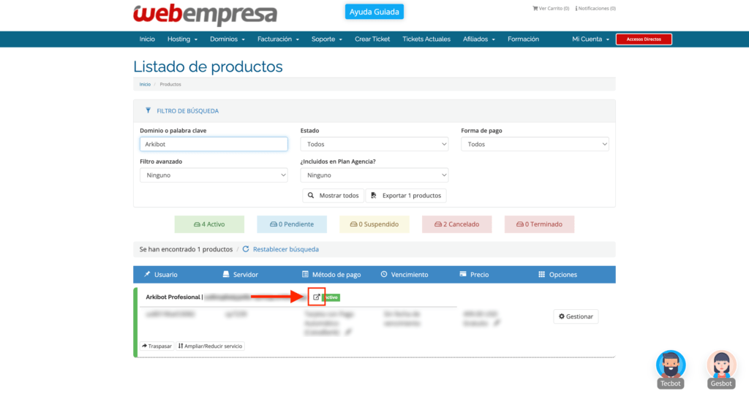Click the Webempresa logo

206,15
